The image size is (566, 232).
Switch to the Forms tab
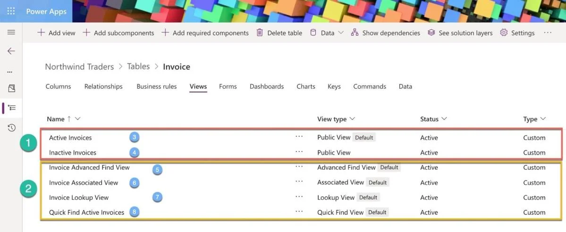pos(228,87)
